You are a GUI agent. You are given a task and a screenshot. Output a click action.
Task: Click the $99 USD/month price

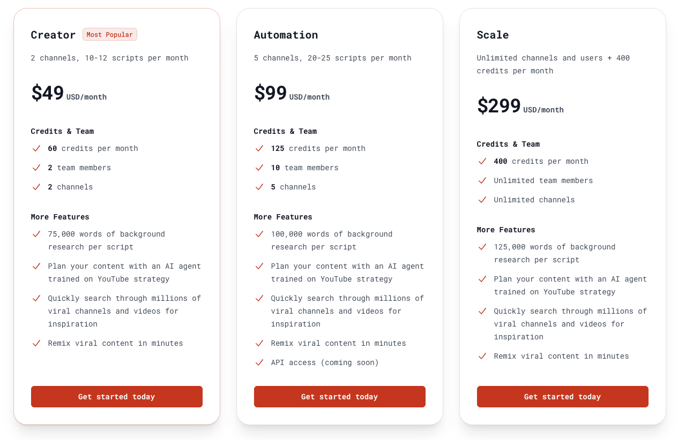pyautogui.click(x=291, y=94)
